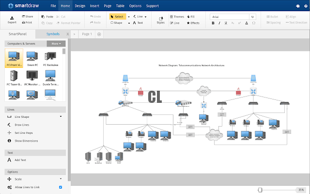Expand the Line Shape dropdown

pos(61,116)
